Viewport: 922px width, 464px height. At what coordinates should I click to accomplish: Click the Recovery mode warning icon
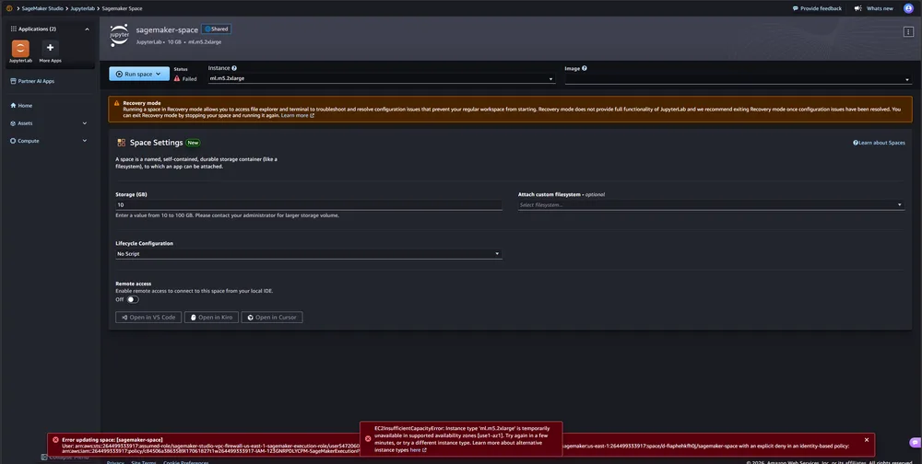116,103
